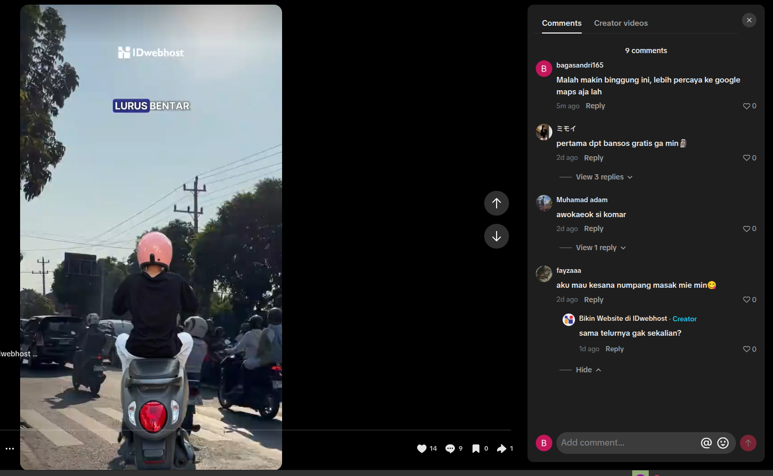Screen dimensions: 773x476
Task: Share the video using arrow icon
Action: point(502,449)
